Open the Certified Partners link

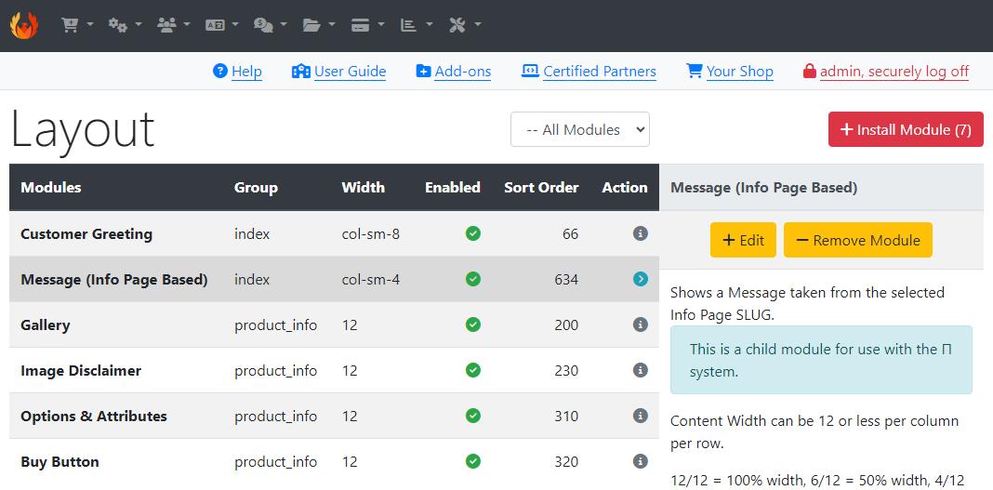(600, 72)
